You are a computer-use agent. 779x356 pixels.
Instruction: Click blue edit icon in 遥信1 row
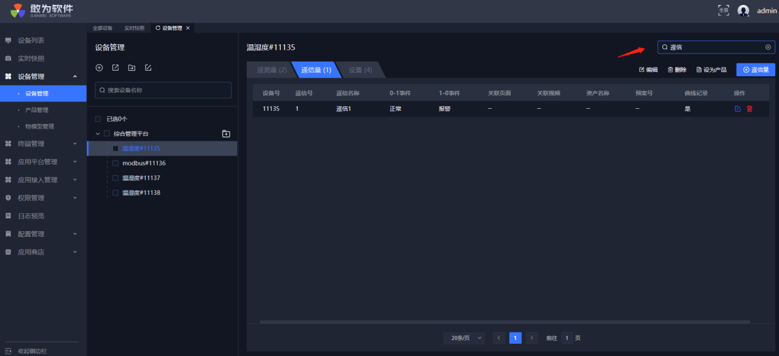pos(738,109)
